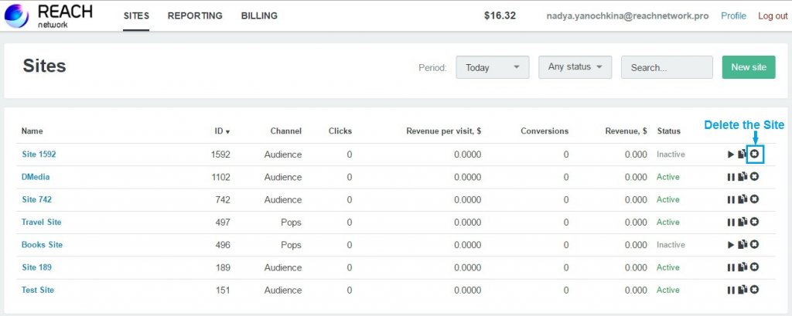Sort the table by the ID column
This screenshot has height=316, width=792.
(x=221, y=131)
